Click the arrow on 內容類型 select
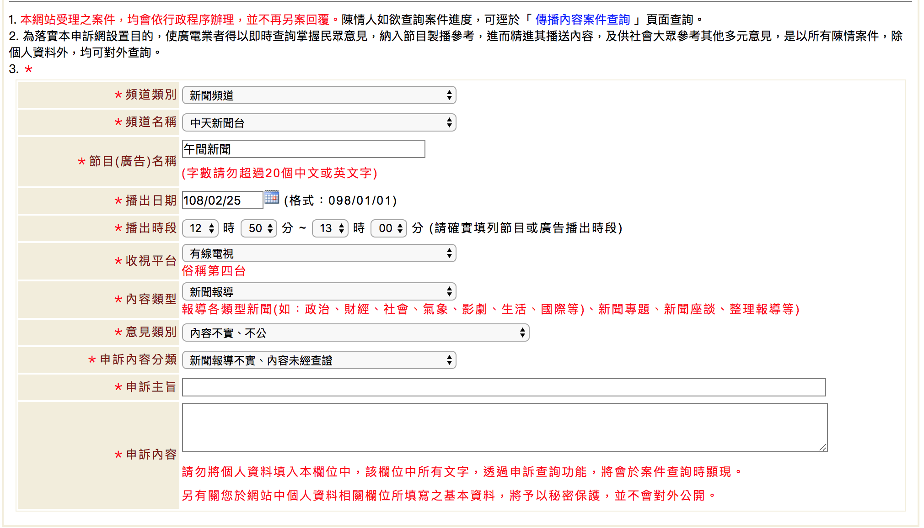This screenshot has width=924, height=528. pyautogui.click(x=449, y=292)
